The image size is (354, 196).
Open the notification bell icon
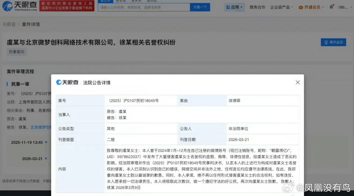331,7
